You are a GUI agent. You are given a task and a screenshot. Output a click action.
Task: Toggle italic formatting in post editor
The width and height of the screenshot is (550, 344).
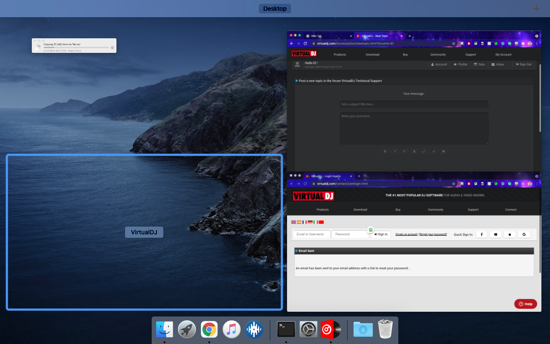[395, 151]
